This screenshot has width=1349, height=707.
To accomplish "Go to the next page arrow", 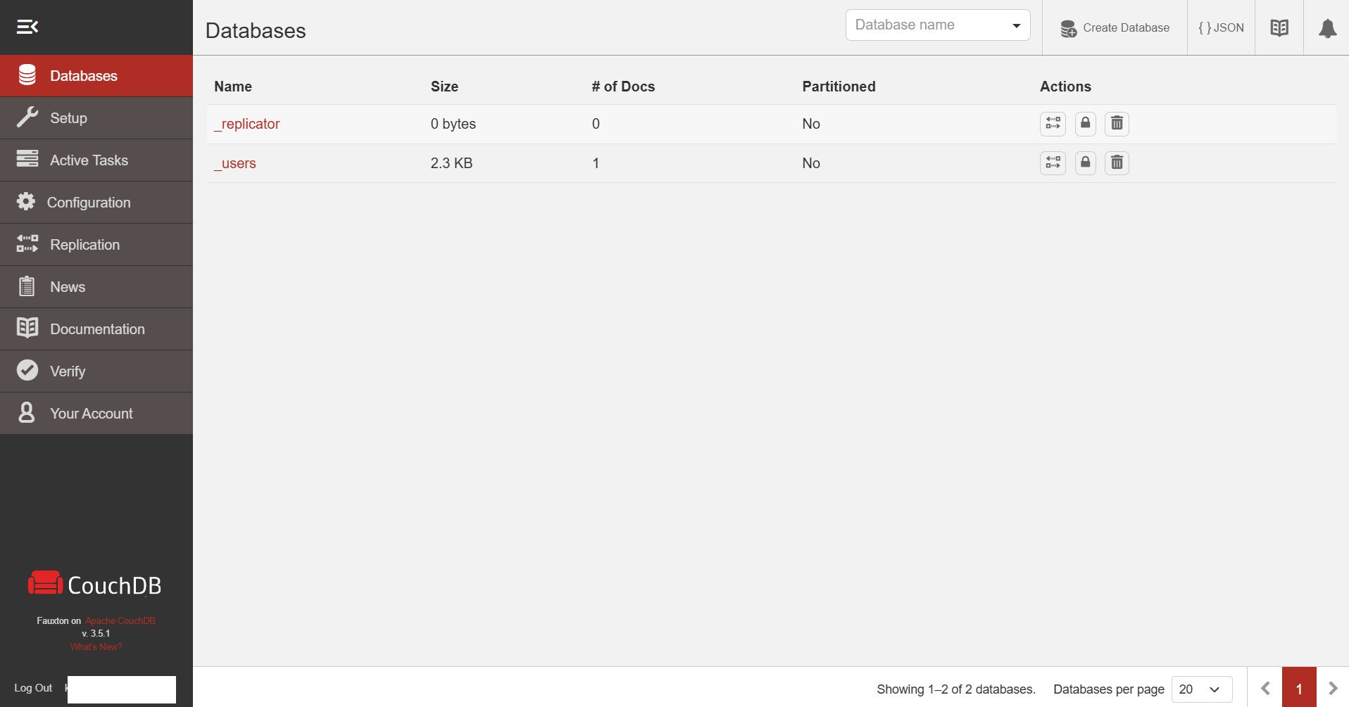I will coord(1333,688).
